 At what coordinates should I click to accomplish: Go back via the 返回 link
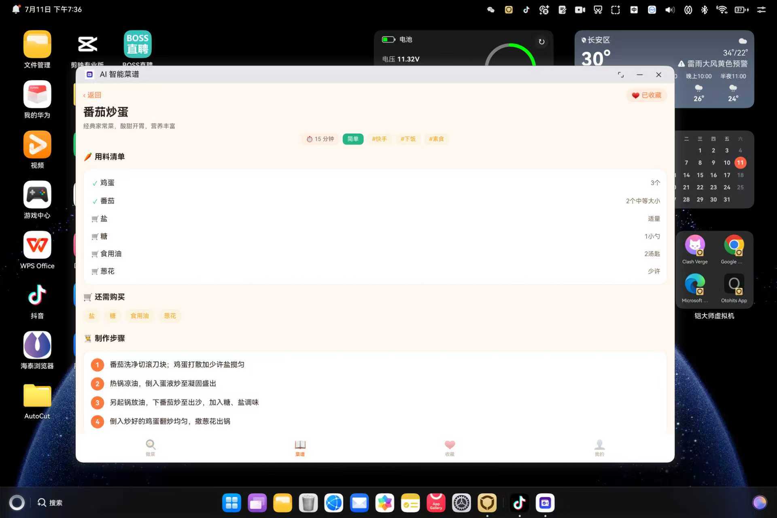[x=92, y=95]
